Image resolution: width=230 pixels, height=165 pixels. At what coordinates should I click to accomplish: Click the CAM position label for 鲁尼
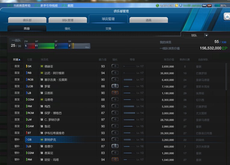pos(30,126)
